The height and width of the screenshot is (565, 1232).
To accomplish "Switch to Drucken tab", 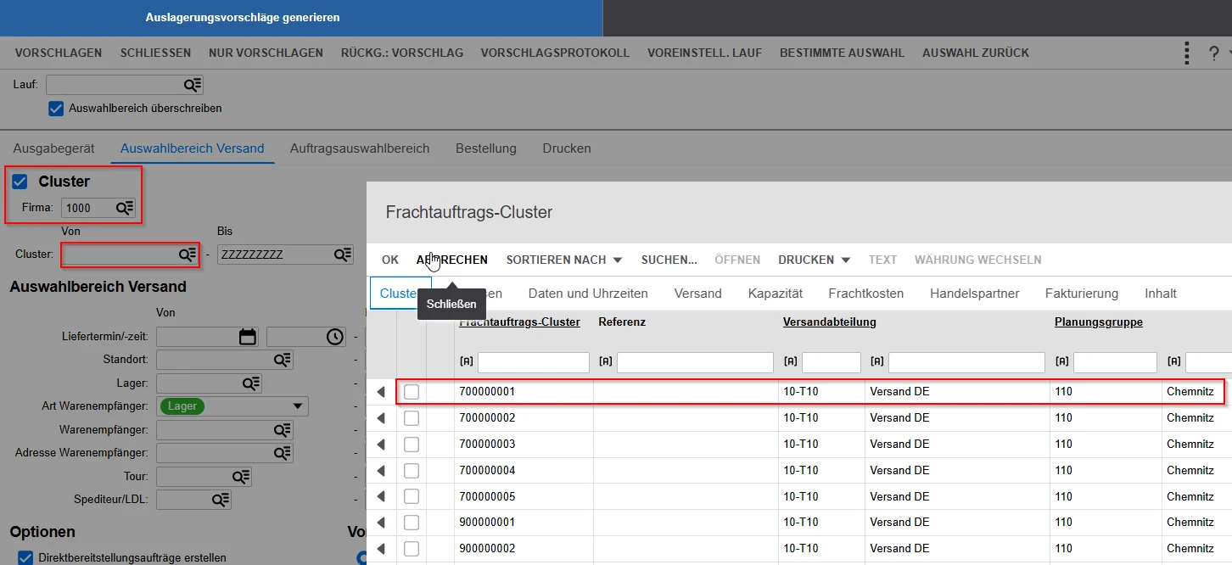I will pos(567,148).
